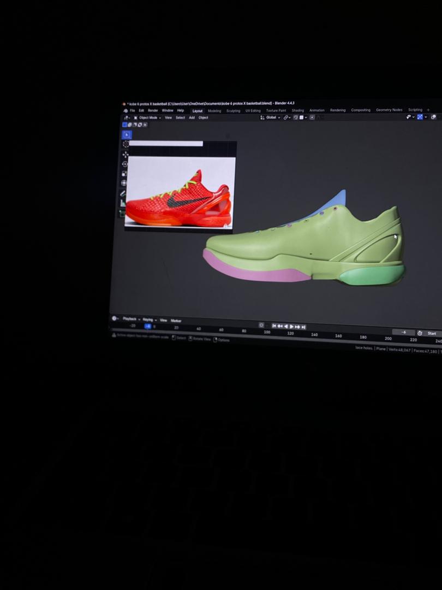The width and height of the screenshot is (442, 590).
Task: Activate the Scale tool
Action: [124, 174]
